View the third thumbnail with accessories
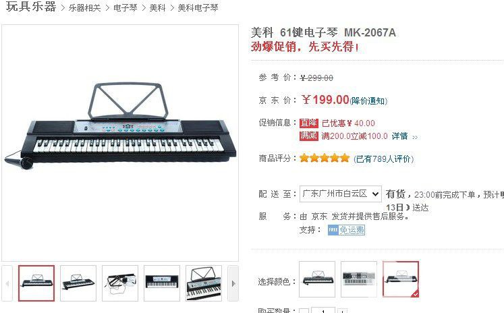504x313 pixels. (x=120, y=283)
